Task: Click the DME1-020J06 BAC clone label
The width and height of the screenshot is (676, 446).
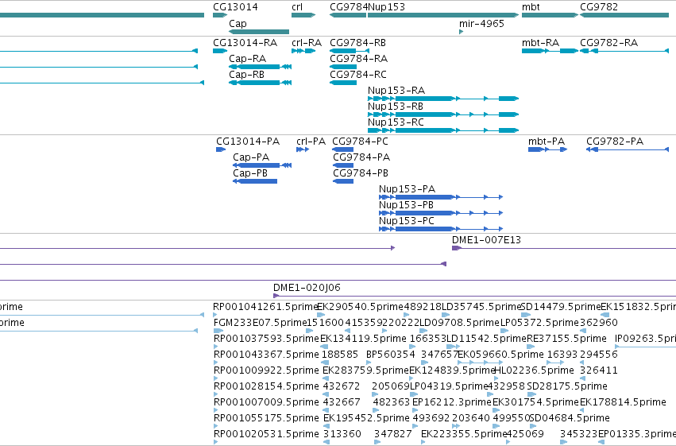Action: (x=307, y=288)
